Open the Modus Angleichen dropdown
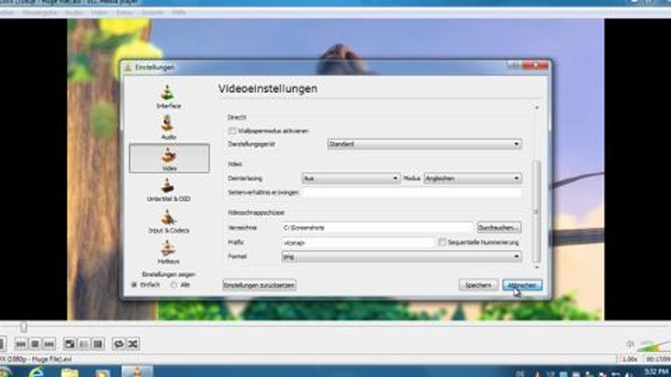 [472, 179]
